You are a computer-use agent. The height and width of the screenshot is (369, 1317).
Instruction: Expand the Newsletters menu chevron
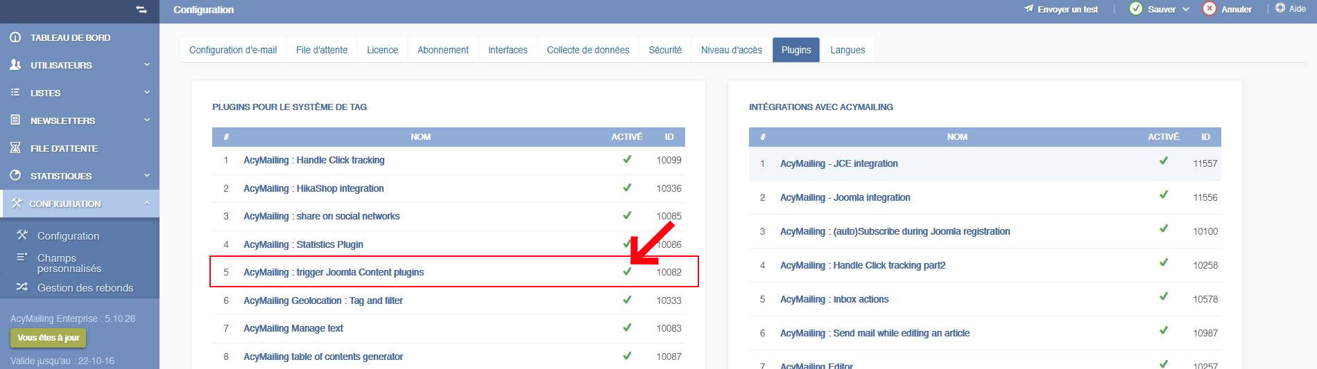point(147,120)
